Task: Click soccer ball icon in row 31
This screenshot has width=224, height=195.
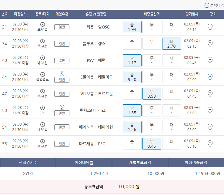Action: (42, 25)
